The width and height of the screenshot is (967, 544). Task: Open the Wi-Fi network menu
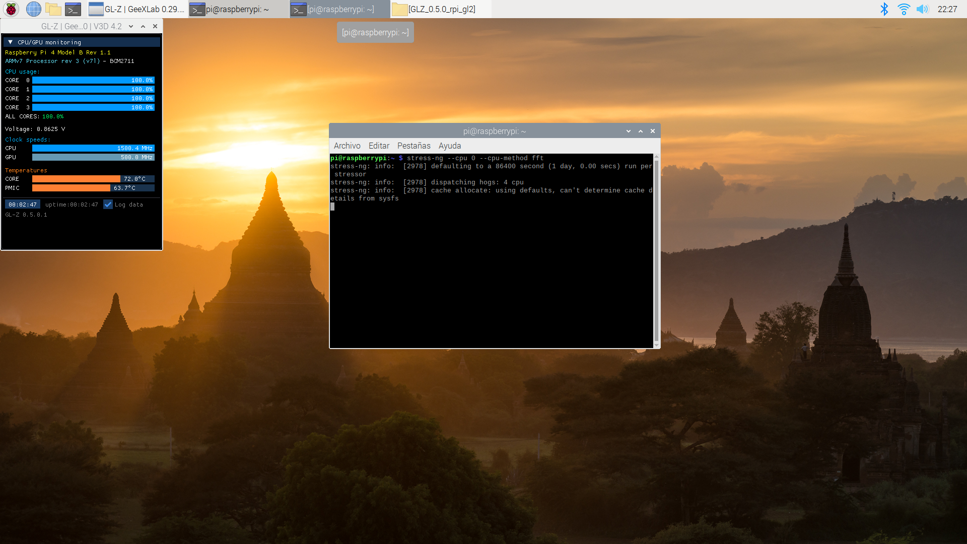904,9
